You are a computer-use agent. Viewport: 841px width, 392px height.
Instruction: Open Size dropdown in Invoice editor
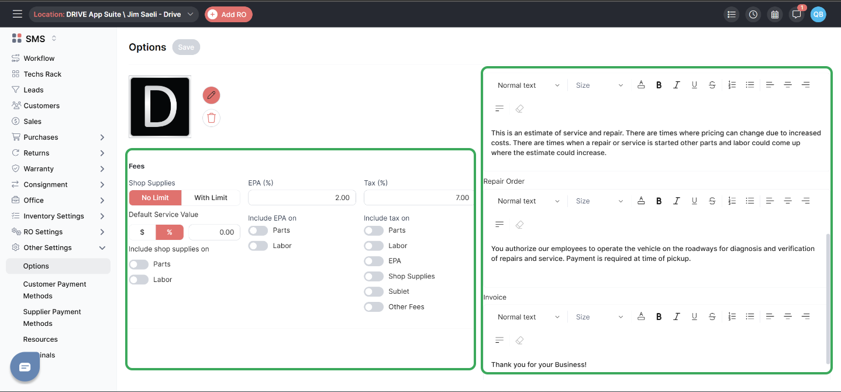coord(599,317)
